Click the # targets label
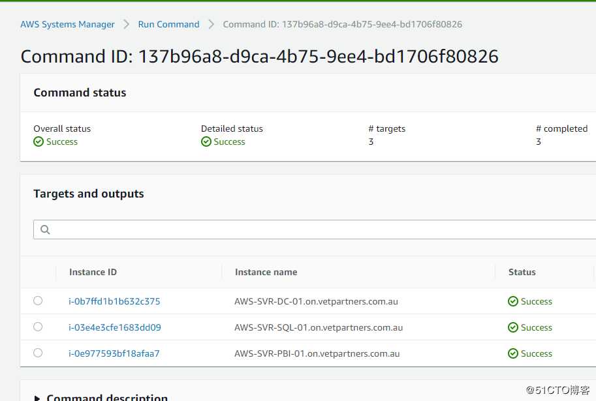 pos(387,128)
